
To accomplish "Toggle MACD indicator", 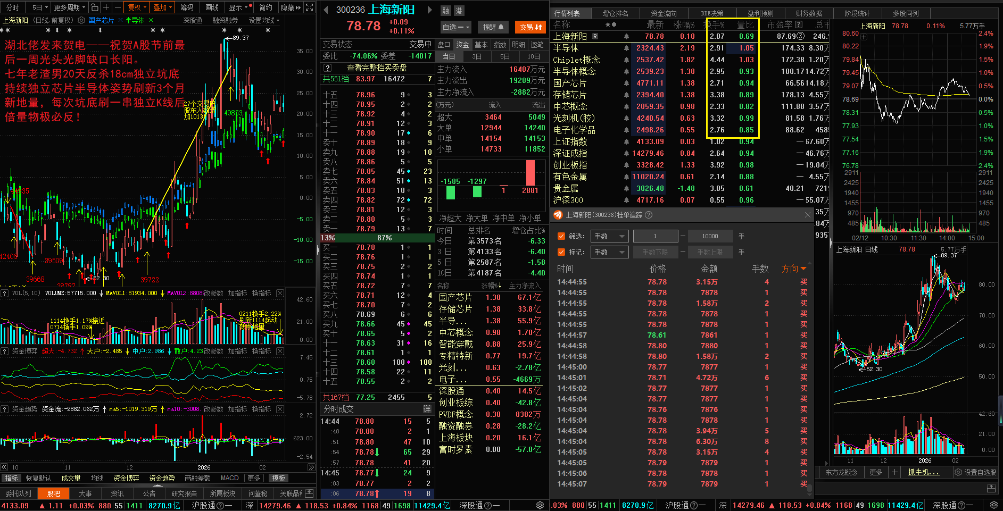I will coord(229,478).
